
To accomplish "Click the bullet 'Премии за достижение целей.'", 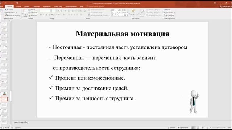I will pyautogui.click(x=92, y=88).
